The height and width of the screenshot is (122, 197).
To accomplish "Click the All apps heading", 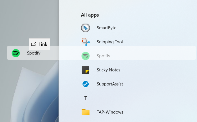I will pos(90,15).
